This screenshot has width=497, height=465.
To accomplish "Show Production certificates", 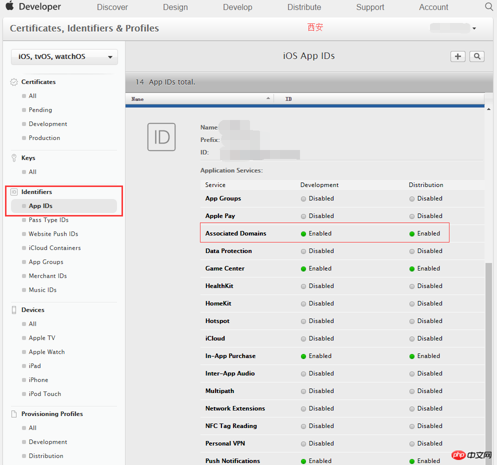I will coord(44,138).
